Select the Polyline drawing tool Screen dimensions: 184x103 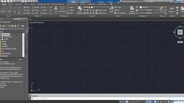tap(3, 9)
